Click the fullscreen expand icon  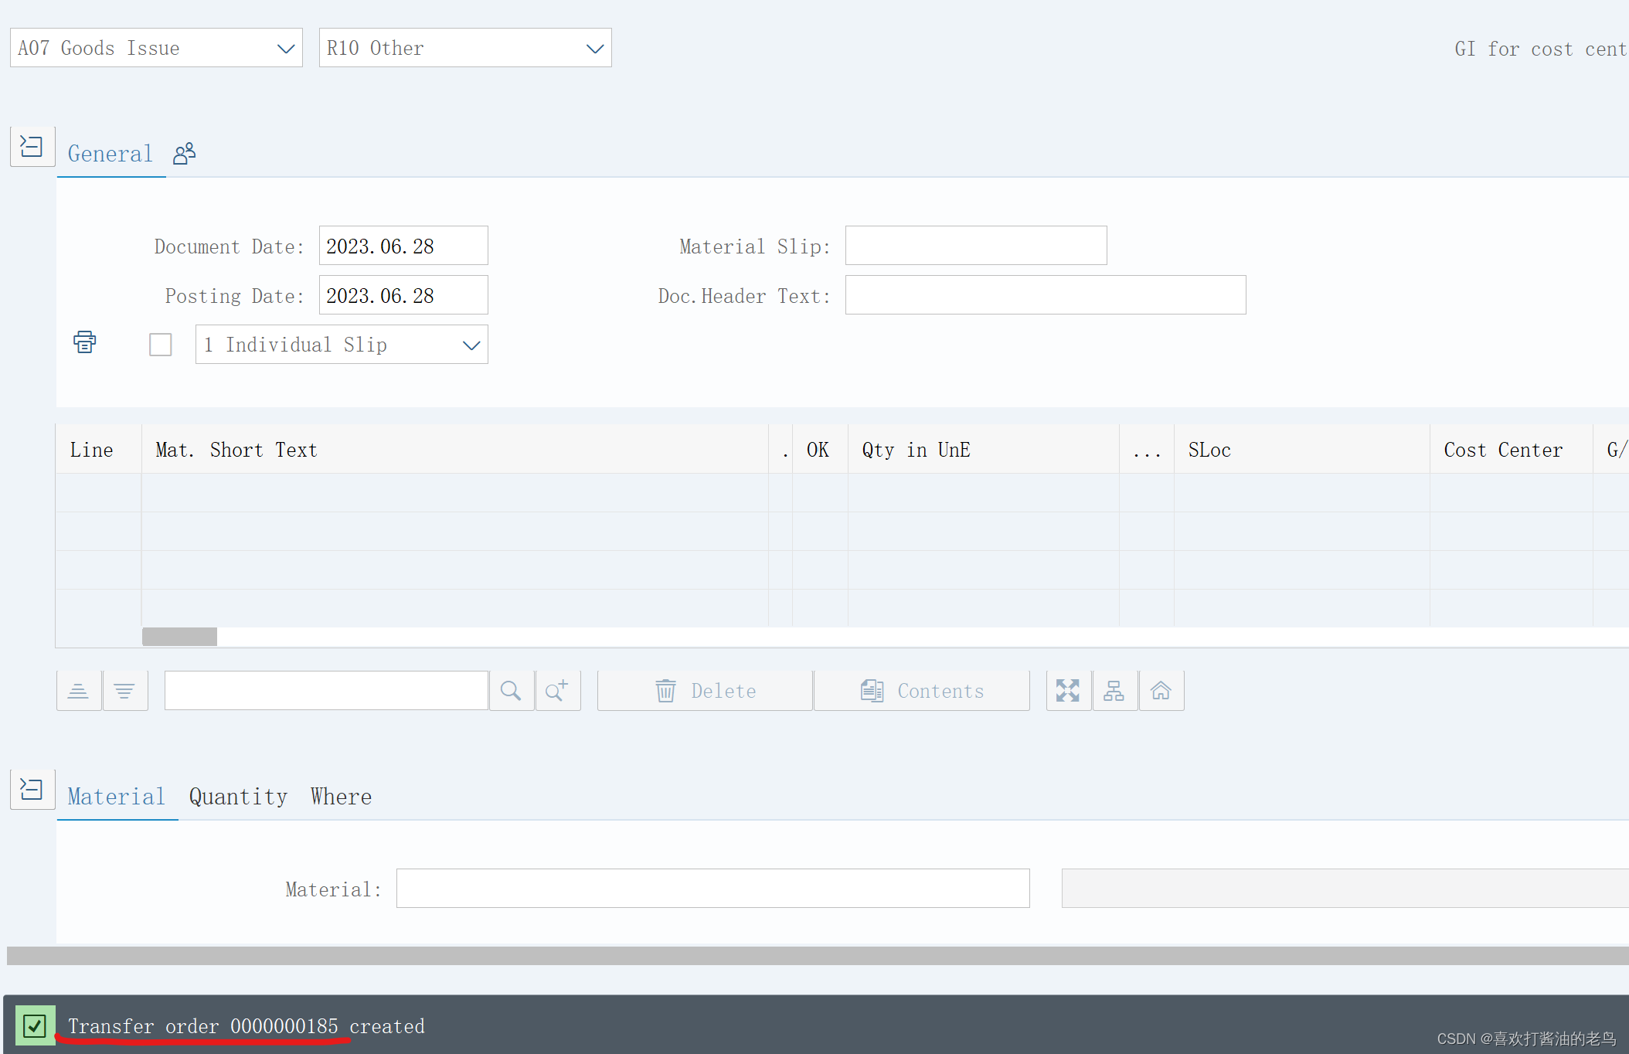point(1068,690)
